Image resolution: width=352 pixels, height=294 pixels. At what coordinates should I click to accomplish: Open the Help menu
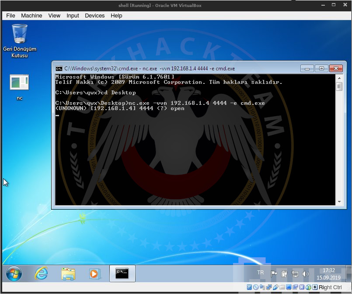coord(116,16)
